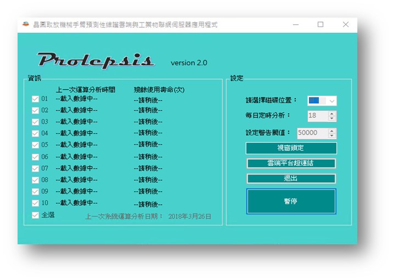Screen dimensions: 393x280
Task: Uncheck the checkbox for item 10
Action: click(x=35, y=203)
